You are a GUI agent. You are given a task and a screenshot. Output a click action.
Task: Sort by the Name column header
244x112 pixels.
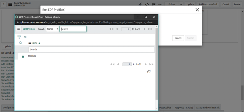[35, 43]
